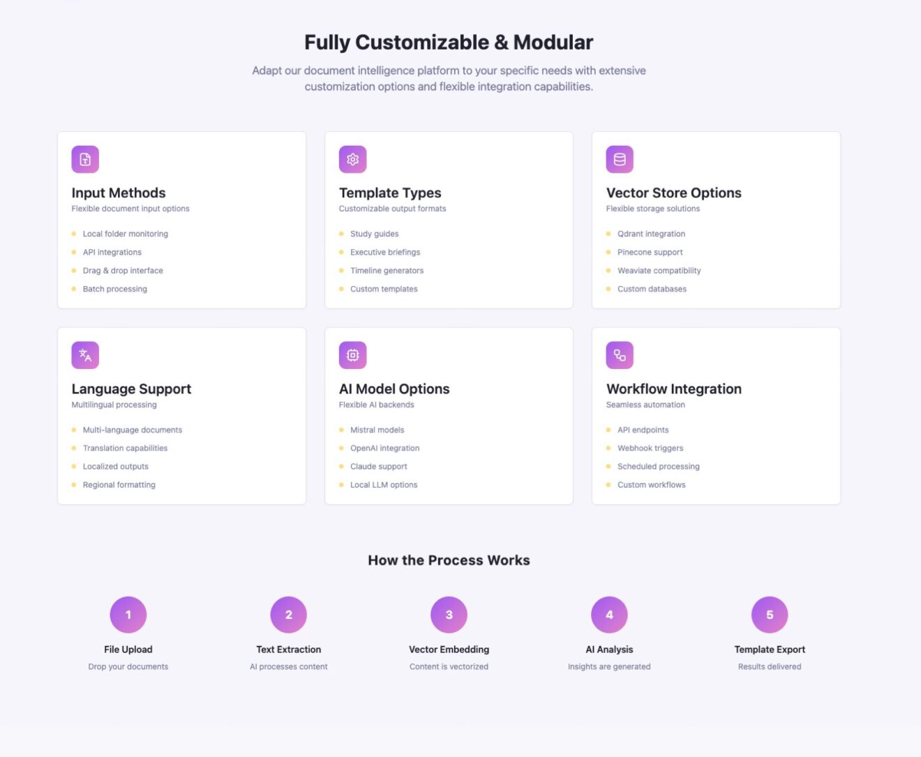Click the Drag & drop interface item

point(123,271)
